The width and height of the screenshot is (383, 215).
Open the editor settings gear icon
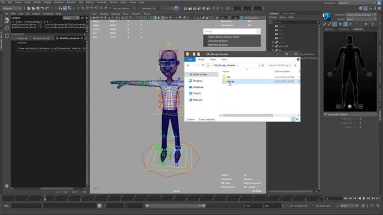[x=7, y=186]
